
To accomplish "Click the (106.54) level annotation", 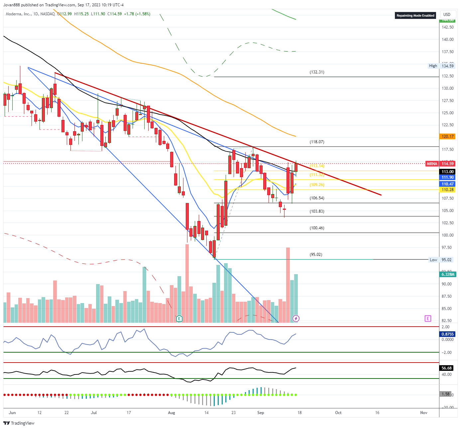I will pos(317,198).
